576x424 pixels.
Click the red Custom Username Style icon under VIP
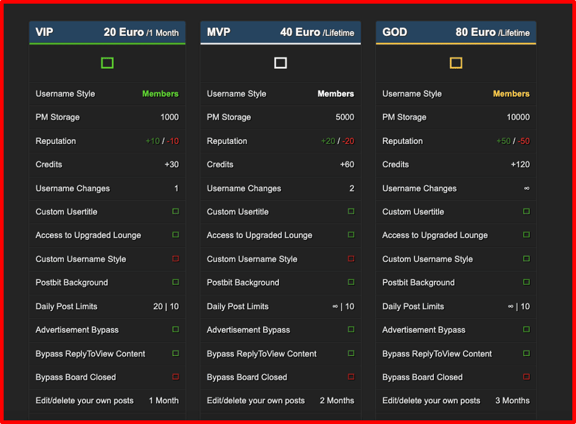[176, 259]
